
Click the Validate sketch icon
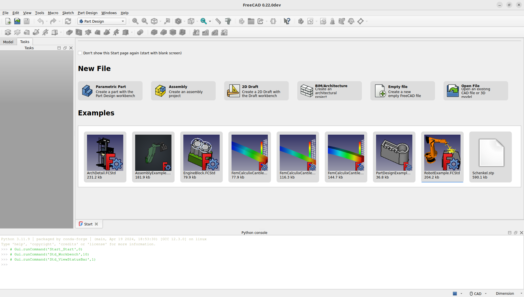(x=323, y=21)
